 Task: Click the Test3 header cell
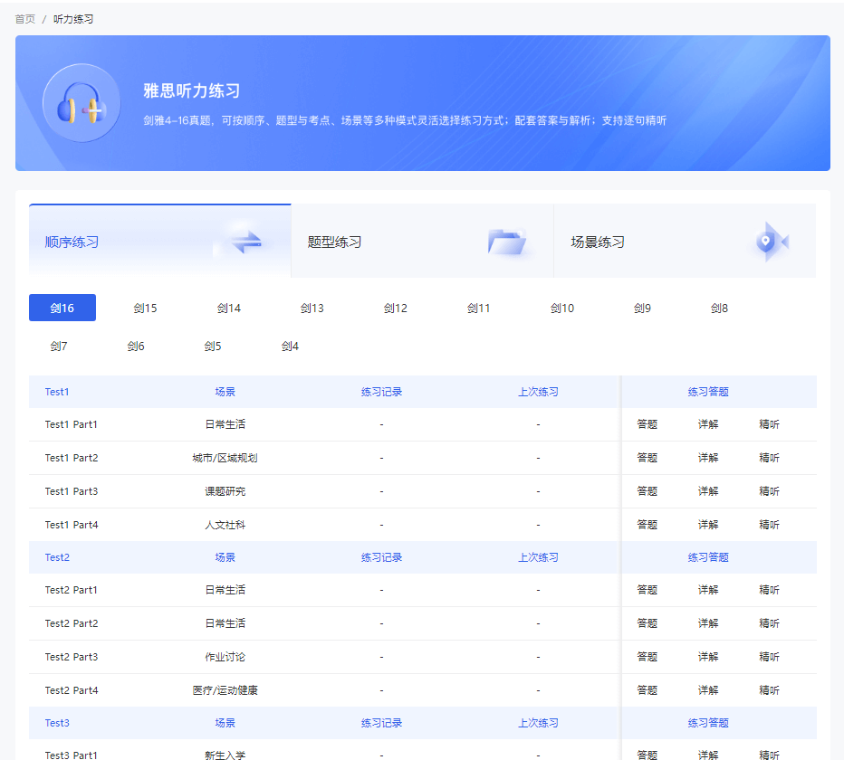57,723
